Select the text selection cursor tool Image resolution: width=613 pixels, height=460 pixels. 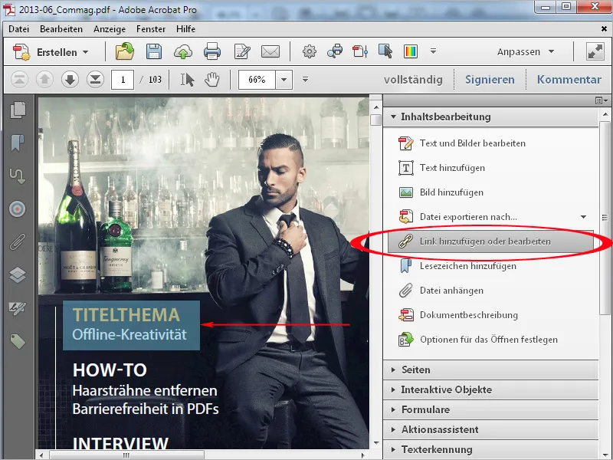(x=187, y=80)
